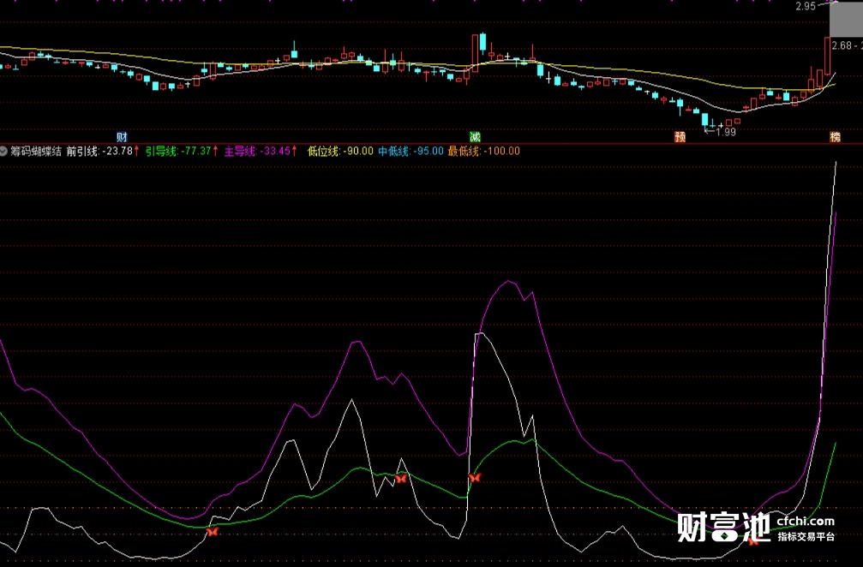863x567 pixels.
Task: Click the 榜 tag at the bottom-right of the chart
Action: tap(836, 137)
